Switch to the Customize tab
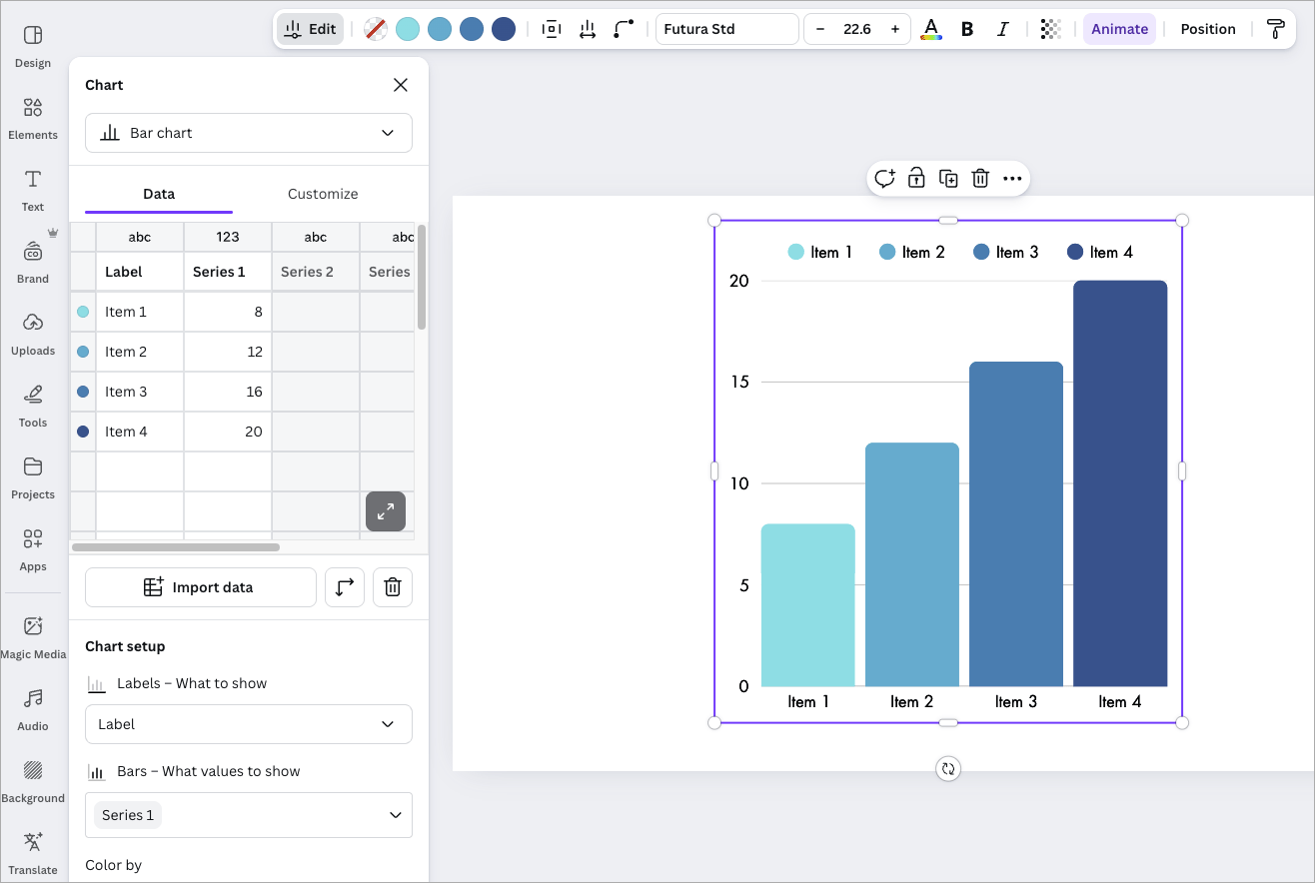Image resolution: width=1315 pixels, height=883 pixels. pyautogui.click(x=322, y=193)
